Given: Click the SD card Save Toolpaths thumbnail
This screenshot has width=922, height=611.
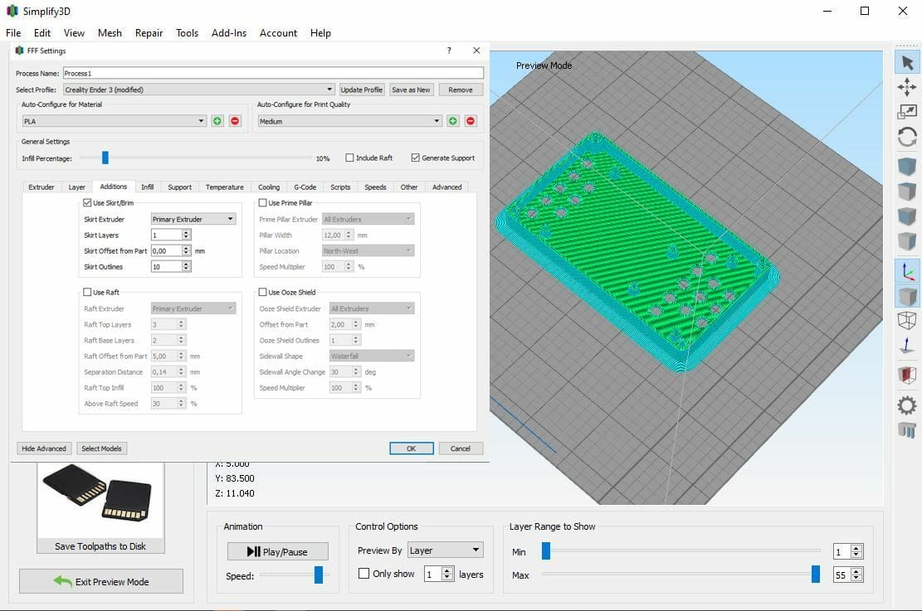Looking at the screenshot, I should pyautogui.click(x=100, y=507).
